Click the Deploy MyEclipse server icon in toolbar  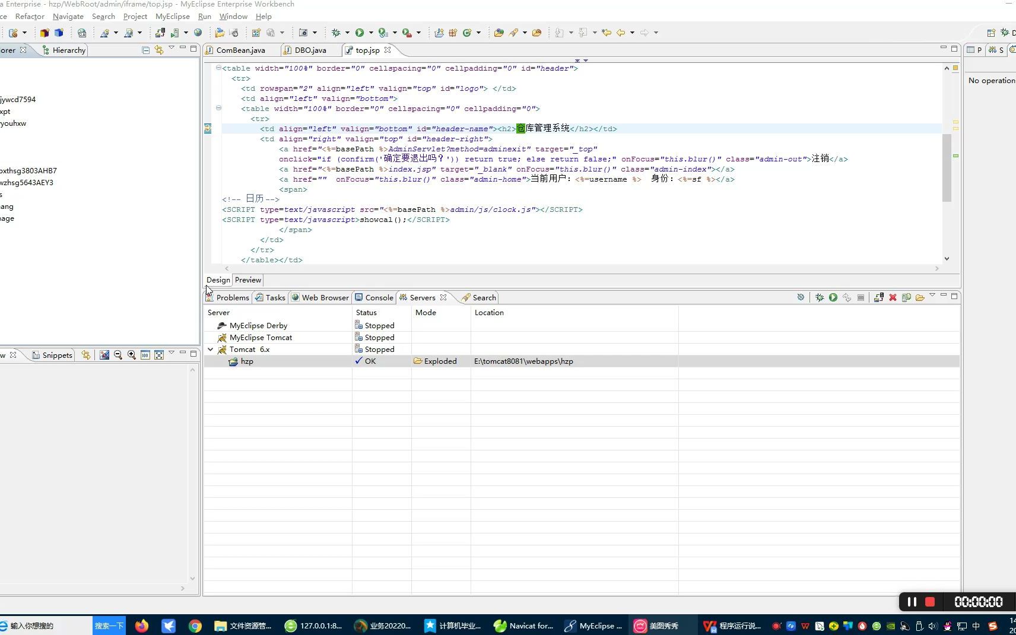(160, 33)
